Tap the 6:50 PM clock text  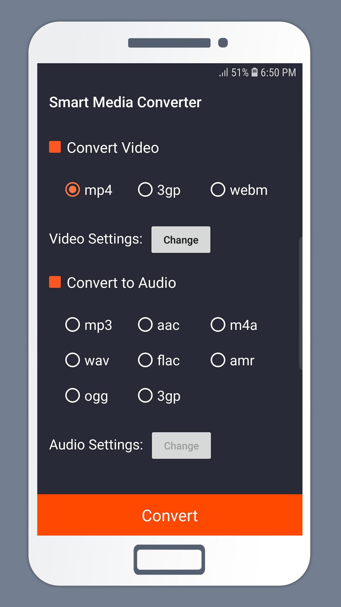[x=278, y=73]
